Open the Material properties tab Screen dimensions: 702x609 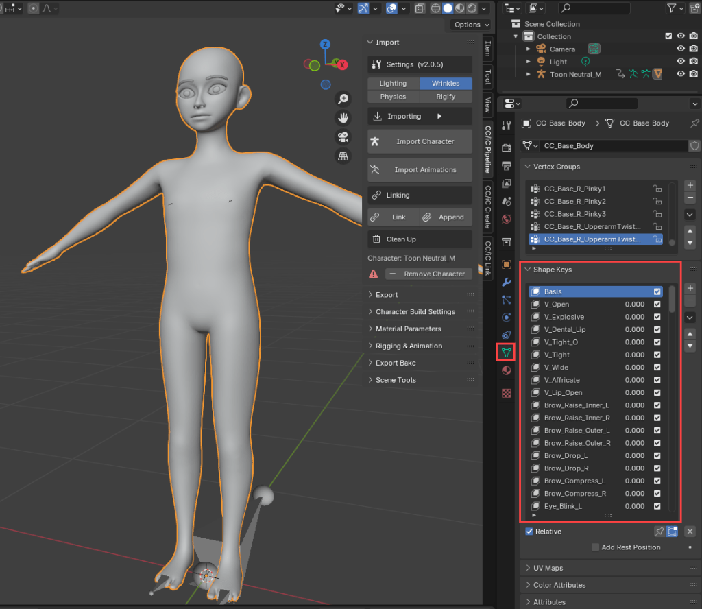point(507,370)
